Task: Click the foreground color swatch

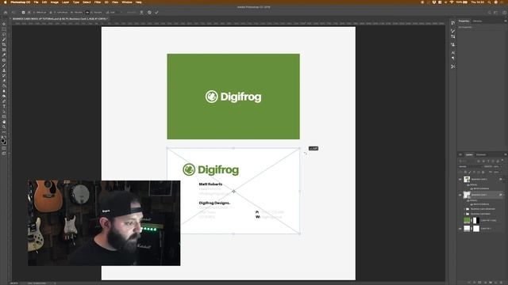Action: [x=3, y=140]
